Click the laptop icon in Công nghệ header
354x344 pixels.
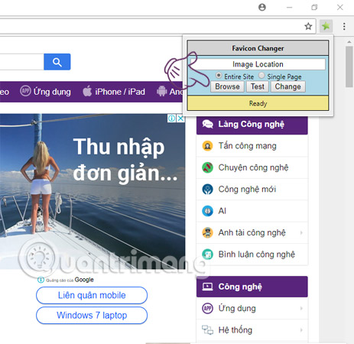pos(207,287)
